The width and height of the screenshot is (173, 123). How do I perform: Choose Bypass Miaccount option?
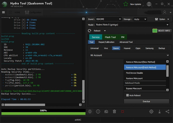145,89
